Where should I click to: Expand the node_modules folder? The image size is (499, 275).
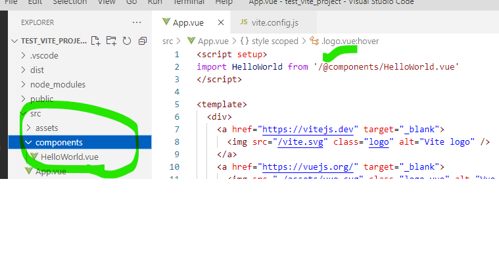pos(23,84)
